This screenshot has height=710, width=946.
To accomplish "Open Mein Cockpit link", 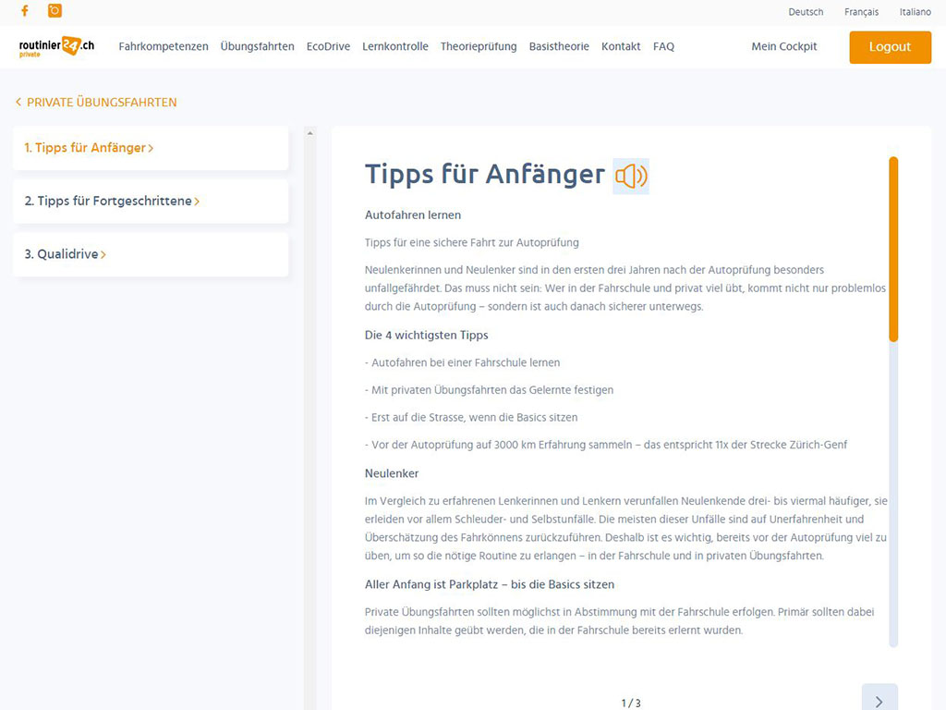I will pyautogui.click(x=783, y=47).
